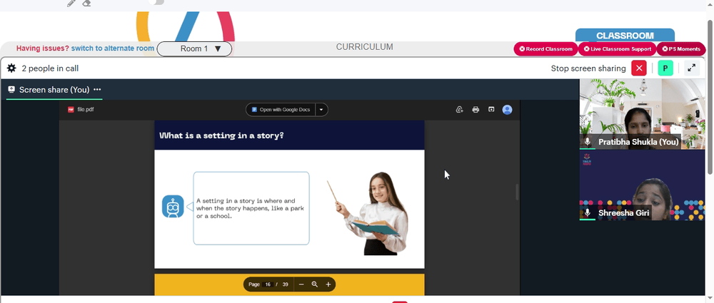The image size is (714, 303).
Task: Open the Room 1 dropdown
Action: coord(194,48)
